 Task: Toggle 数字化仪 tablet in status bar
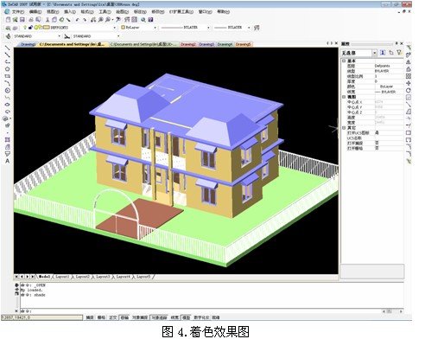pos(201,317)
